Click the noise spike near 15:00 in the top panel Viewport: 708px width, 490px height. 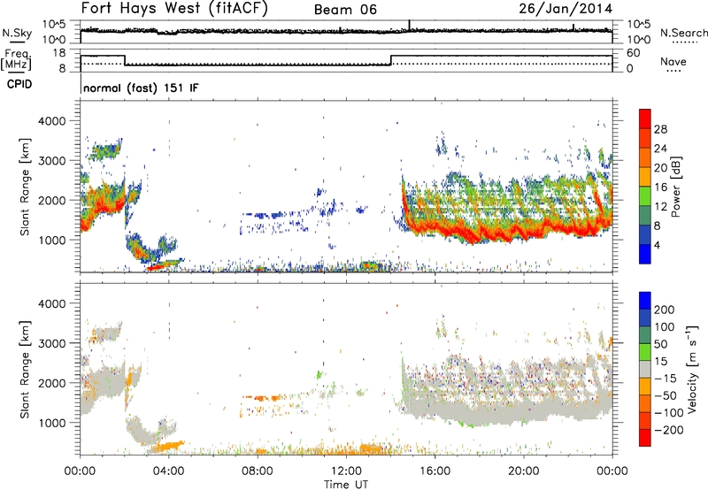[409, 25]
